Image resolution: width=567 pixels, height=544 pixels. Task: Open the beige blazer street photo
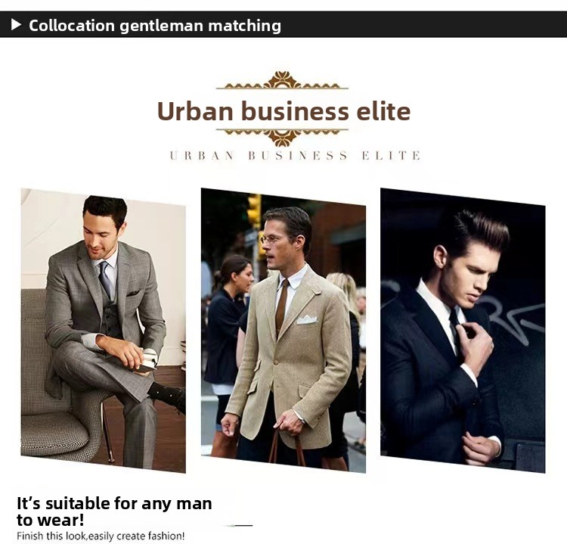click(283, 330)
